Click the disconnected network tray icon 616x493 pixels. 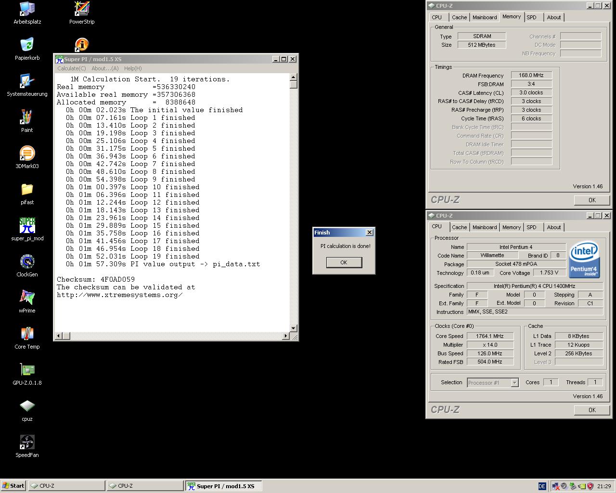(x=555, y=486)
